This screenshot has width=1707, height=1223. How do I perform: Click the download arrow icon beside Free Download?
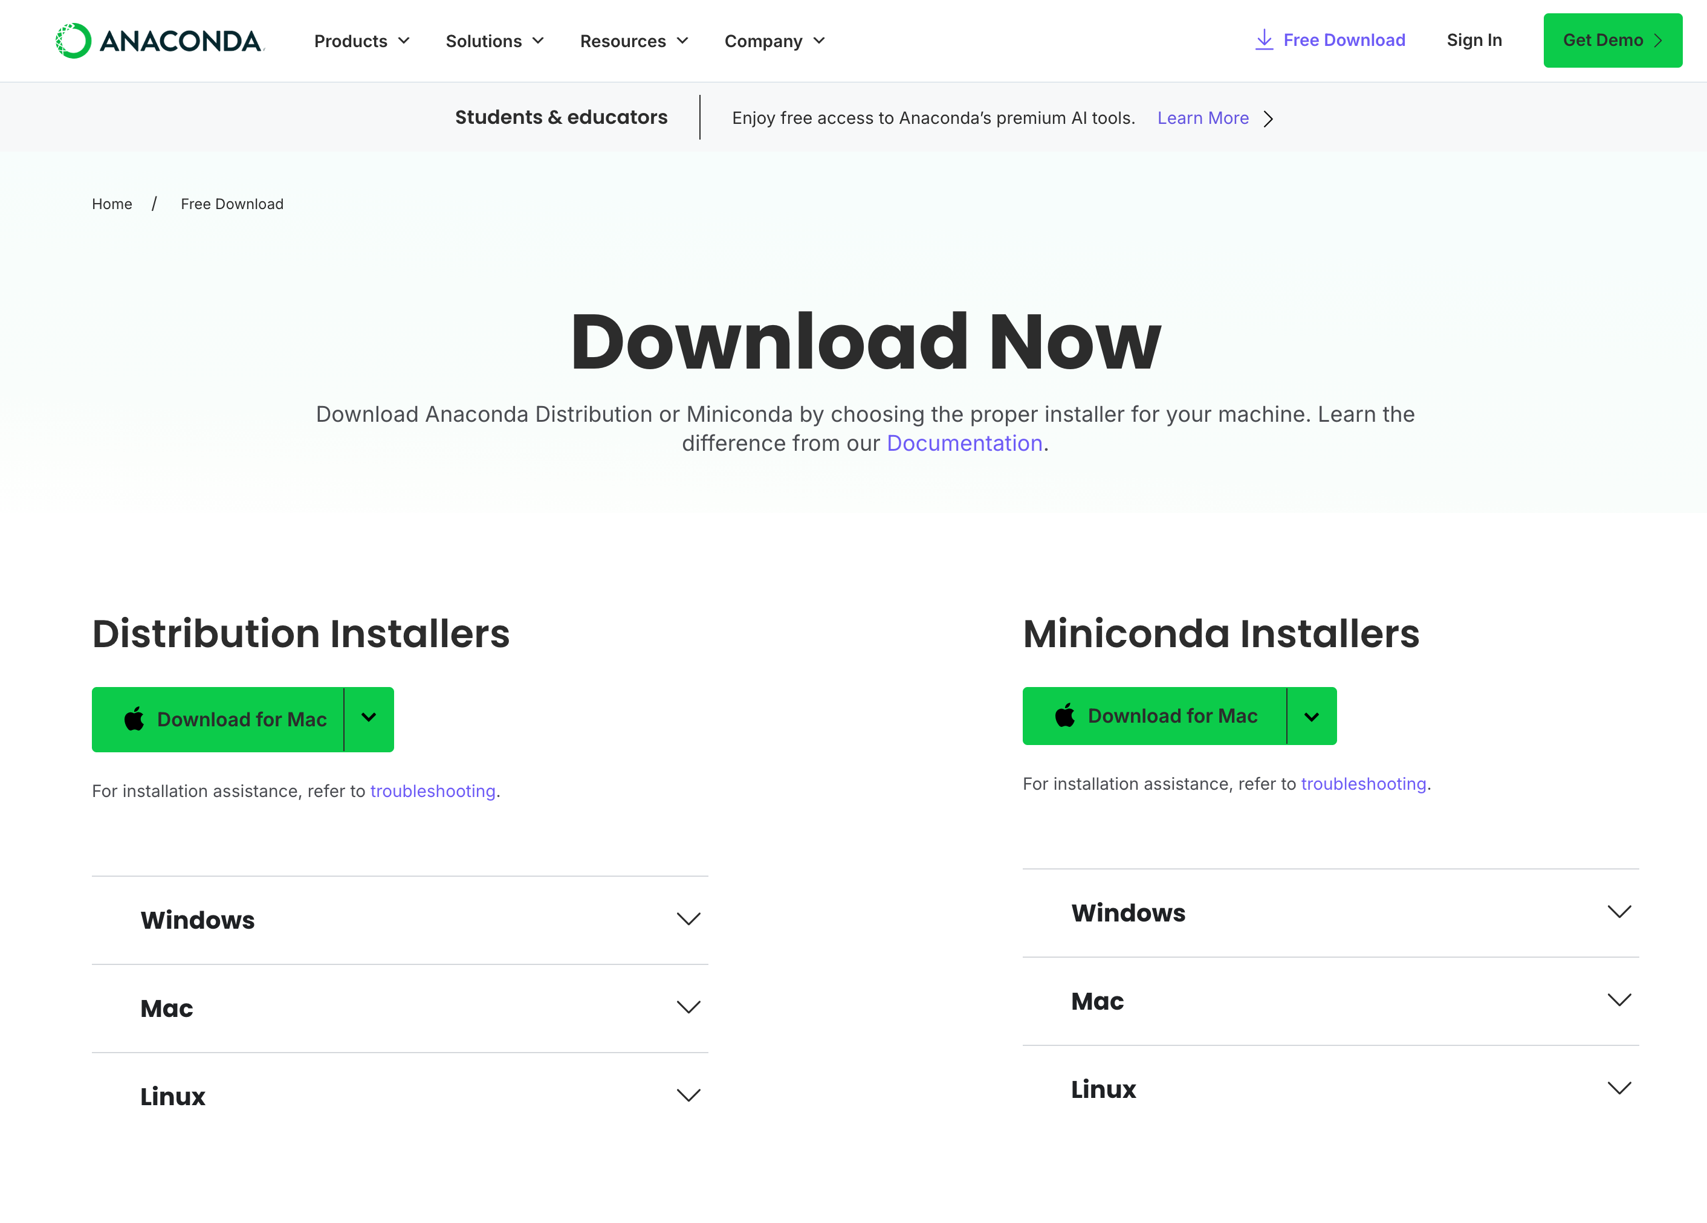click(1264, 40)
